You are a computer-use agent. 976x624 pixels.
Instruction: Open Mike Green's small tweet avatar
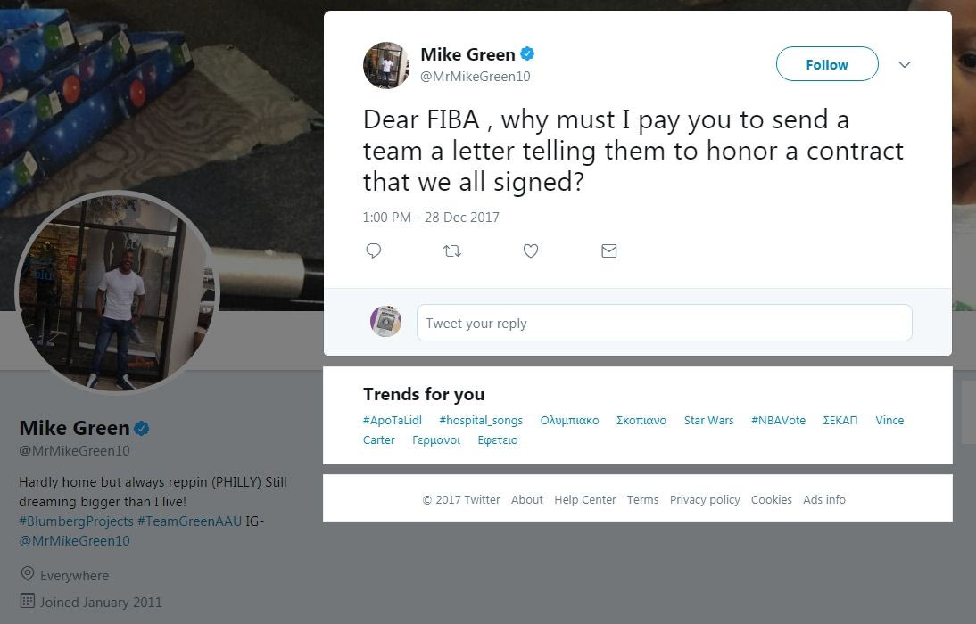coord(386,65)
